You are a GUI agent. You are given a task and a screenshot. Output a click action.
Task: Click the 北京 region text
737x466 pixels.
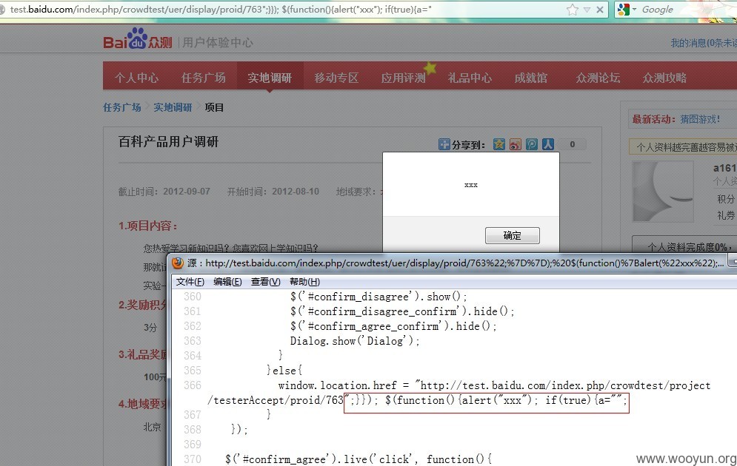pos(153,427)
